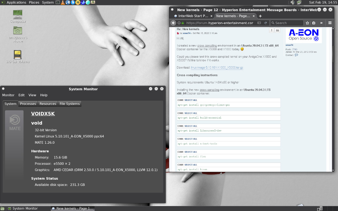The image size is (338, 211).
Task: Open the System menu in the top panel
Action: tap(48, 2)
